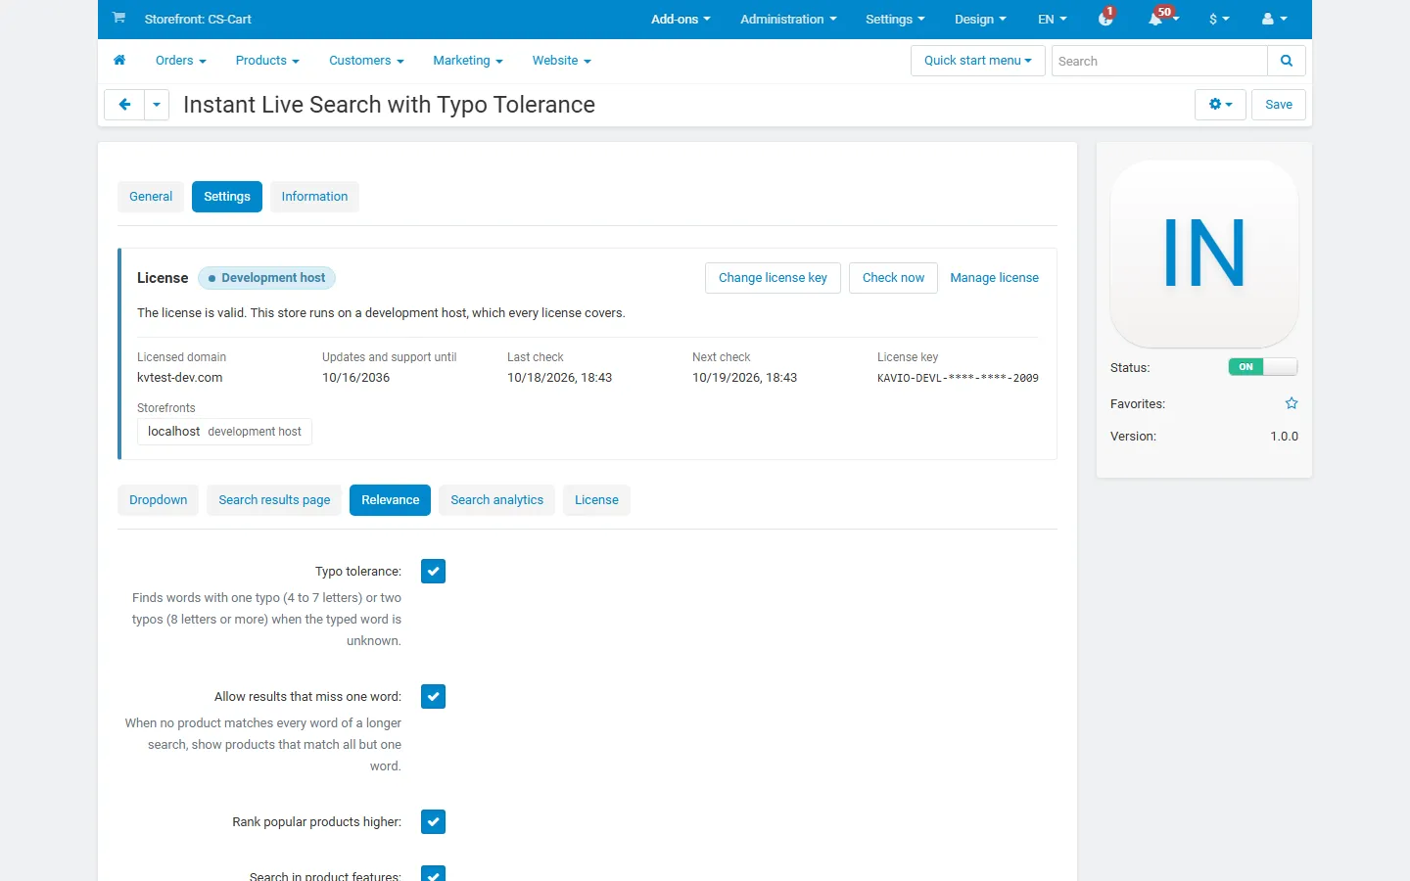Click the Check now button

pos(893,278)
